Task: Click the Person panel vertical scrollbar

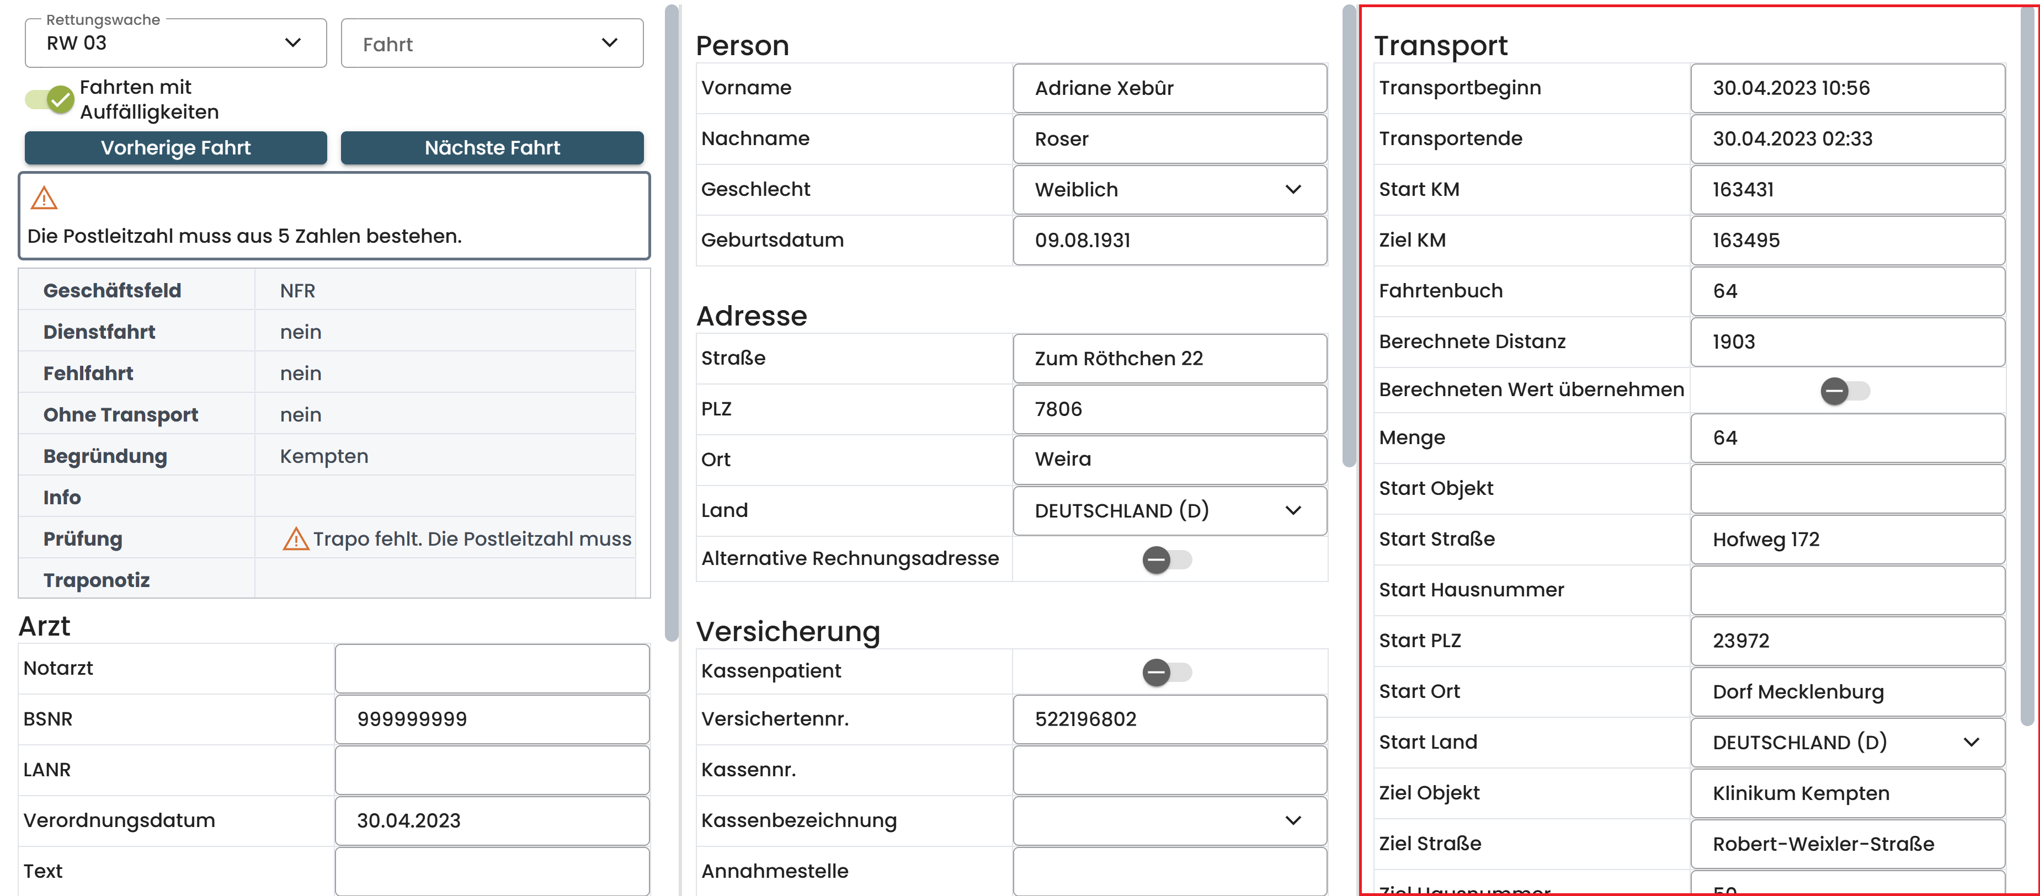Action: [1350, 237]
